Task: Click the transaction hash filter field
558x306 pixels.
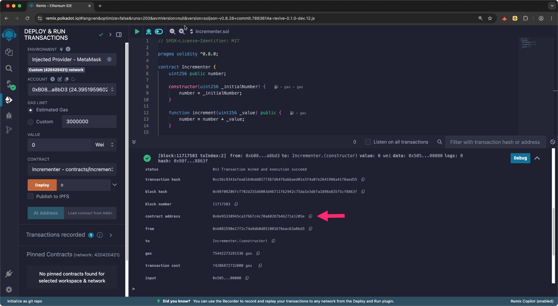Action: (x=496, y=142)
